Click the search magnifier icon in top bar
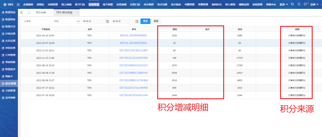 (292, 4)
